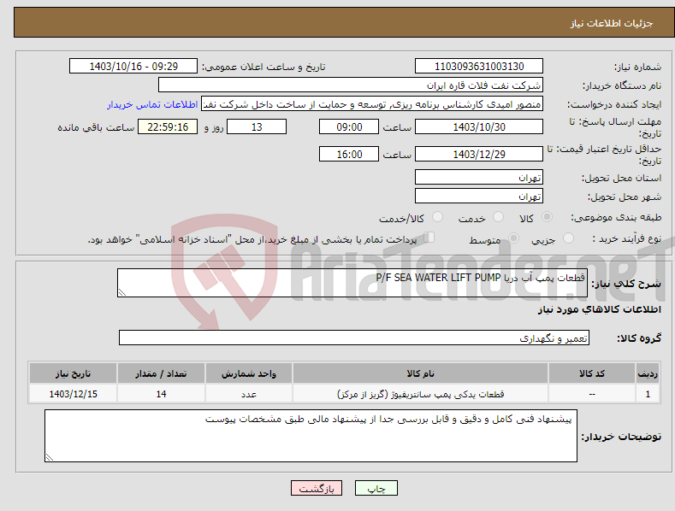Click the quantity cell 14
Screen dimensions: 675x511
click(x=161, y=394)
